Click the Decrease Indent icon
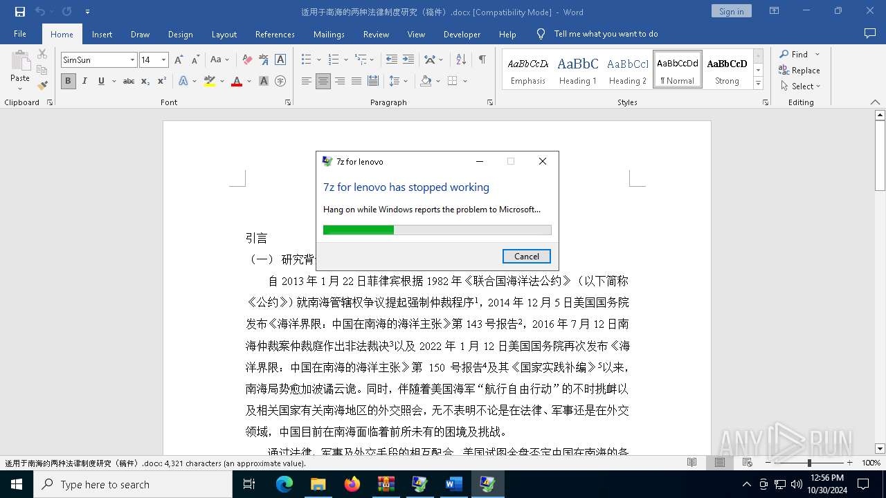 pos(392,60)
